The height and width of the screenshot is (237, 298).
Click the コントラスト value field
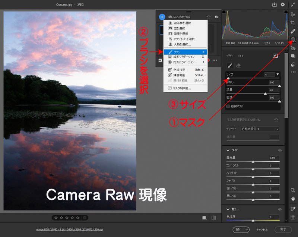(274, 165)
